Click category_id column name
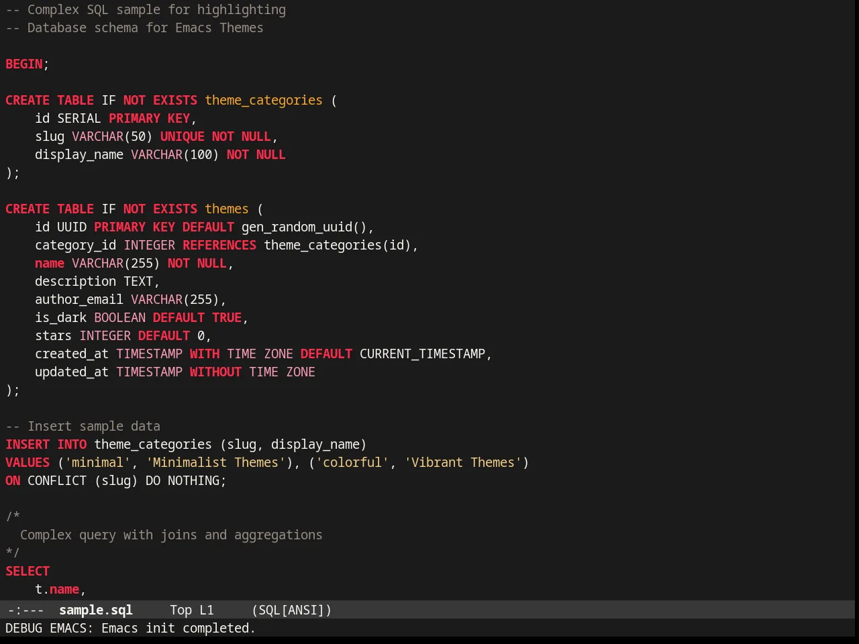859x644 pixels. (76, 245)
